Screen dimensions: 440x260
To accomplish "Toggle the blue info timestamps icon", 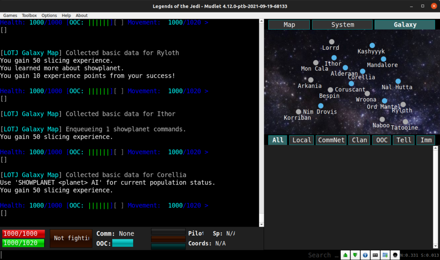I will coord(365,255).
